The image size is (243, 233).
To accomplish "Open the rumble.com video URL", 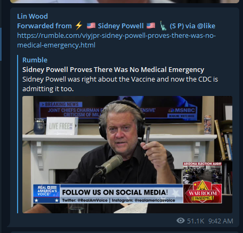I will point(117,41).
